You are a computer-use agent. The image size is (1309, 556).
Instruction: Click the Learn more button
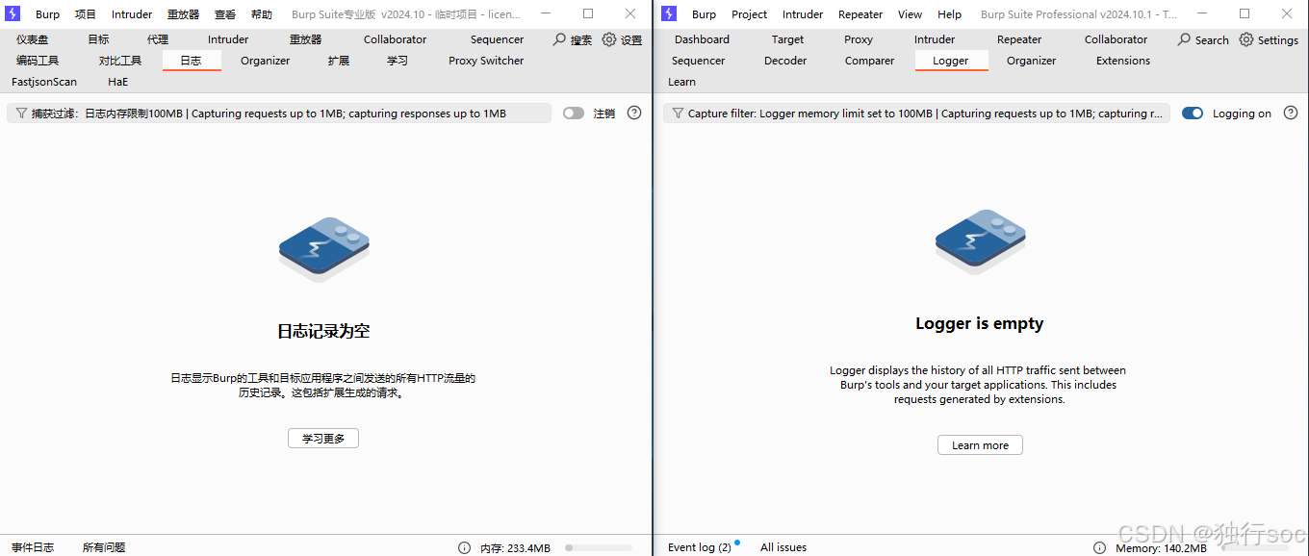pos(980,445)
